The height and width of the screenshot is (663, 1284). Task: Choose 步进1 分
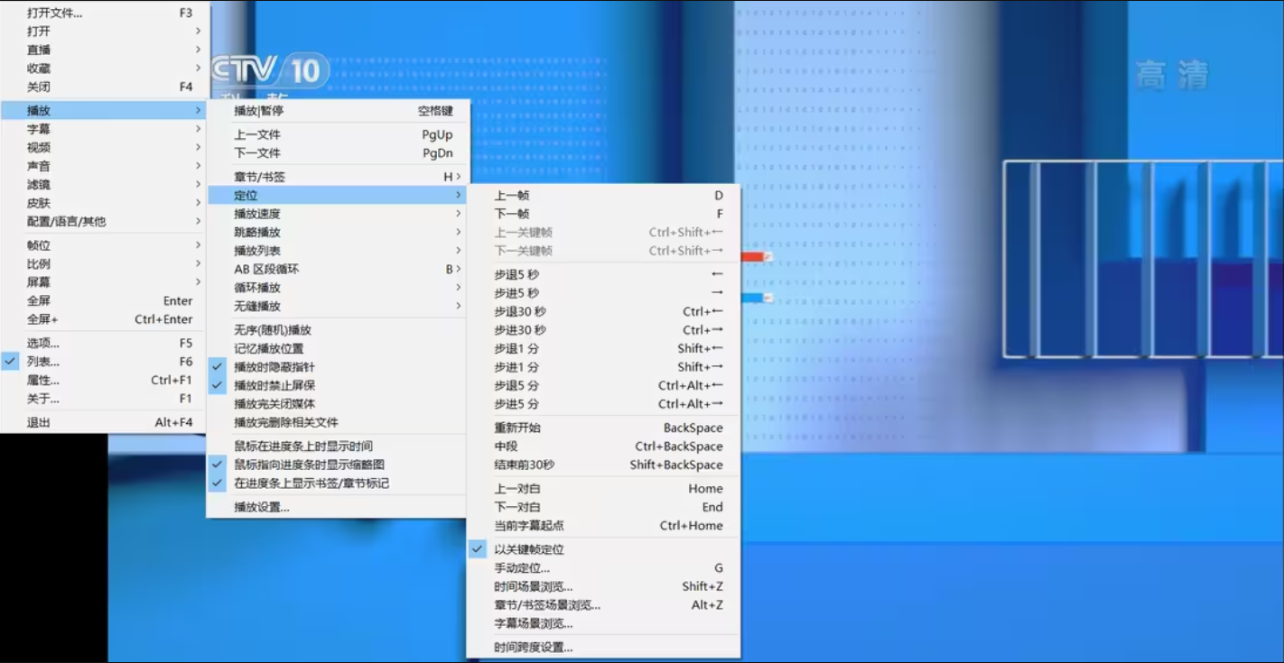(603, 367)
